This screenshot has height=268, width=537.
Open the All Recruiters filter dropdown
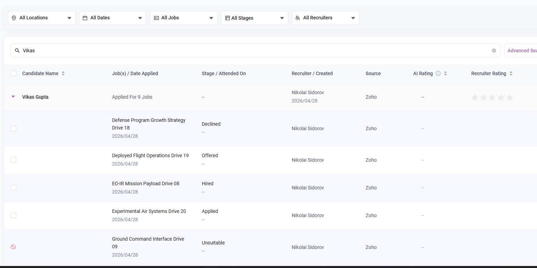(x=325, y=18)
